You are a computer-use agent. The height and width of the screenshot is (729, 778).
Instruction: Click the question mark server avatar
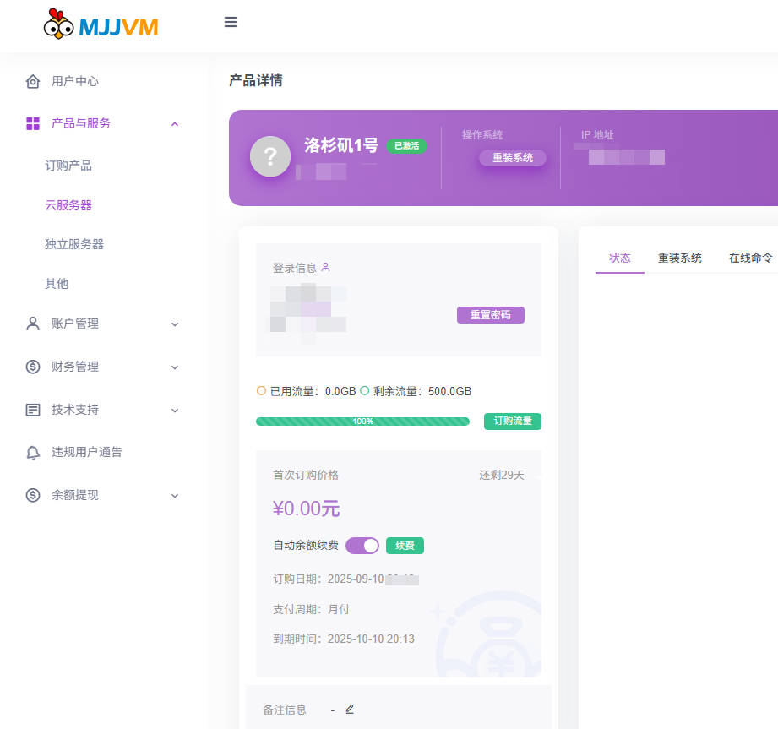coord(270,156)
